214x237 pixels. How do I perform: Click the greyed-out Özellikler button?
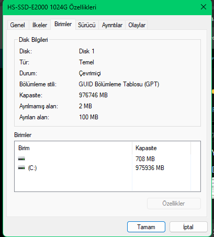tap(174, 204)
